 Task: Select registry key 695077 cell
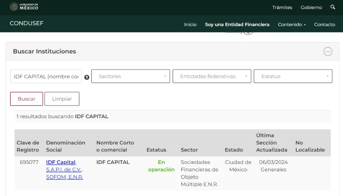(x=29, y=162)
